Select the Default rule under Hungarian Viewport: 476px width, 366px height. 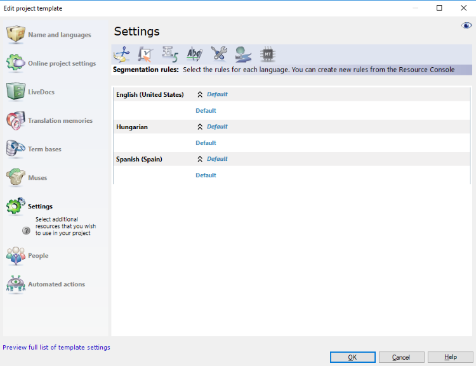(x=206, y=143)
